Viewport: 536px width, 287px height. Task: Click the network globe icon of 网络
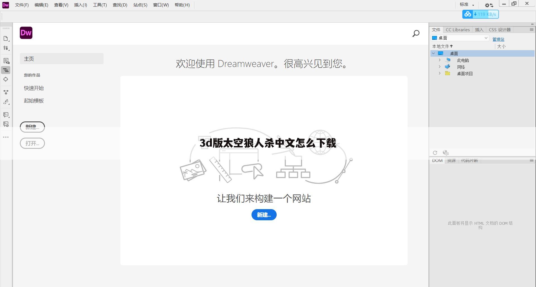(448, 67)
